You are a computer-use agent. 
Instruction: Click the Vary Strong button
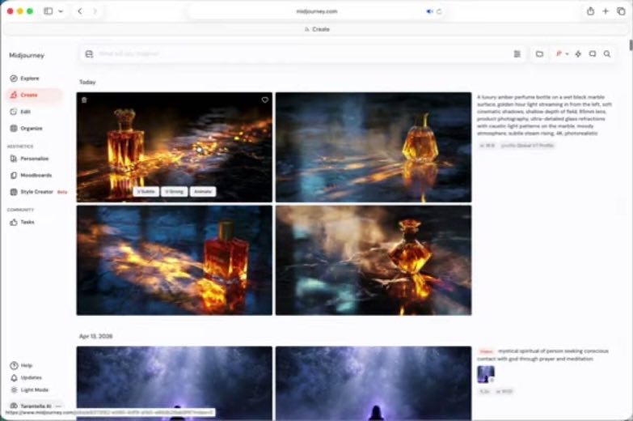(x=174, y=192)
